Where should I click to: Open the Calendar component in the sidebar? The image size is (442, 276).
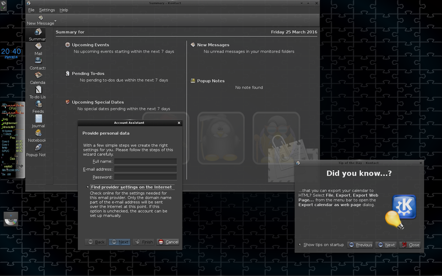click(37, 78)
